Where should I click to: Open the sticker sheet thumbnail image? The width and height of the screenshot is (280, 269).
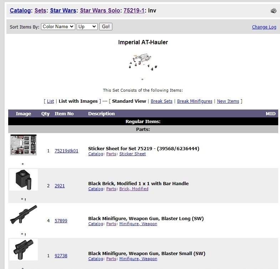(x=23, y=145)
